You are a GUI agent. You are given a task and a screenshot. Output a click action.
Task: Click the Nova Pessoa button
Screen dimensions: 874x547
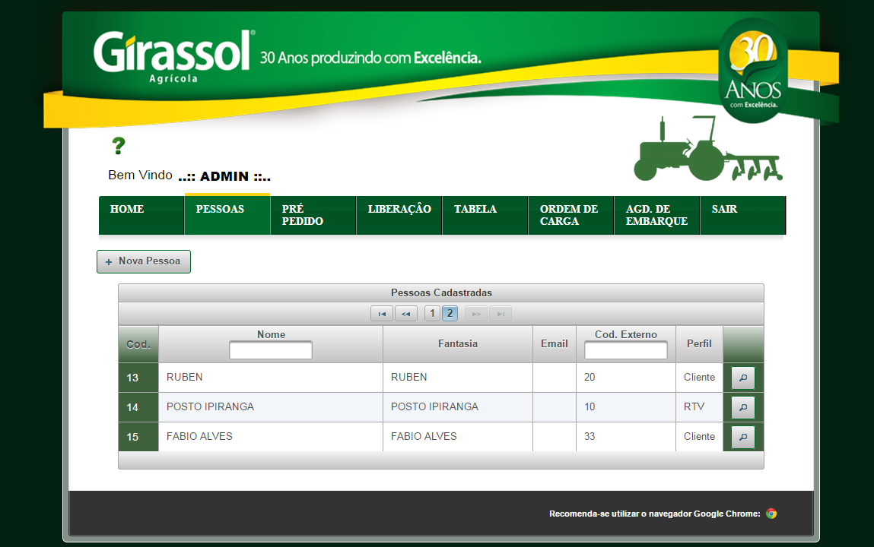point(144,261)
